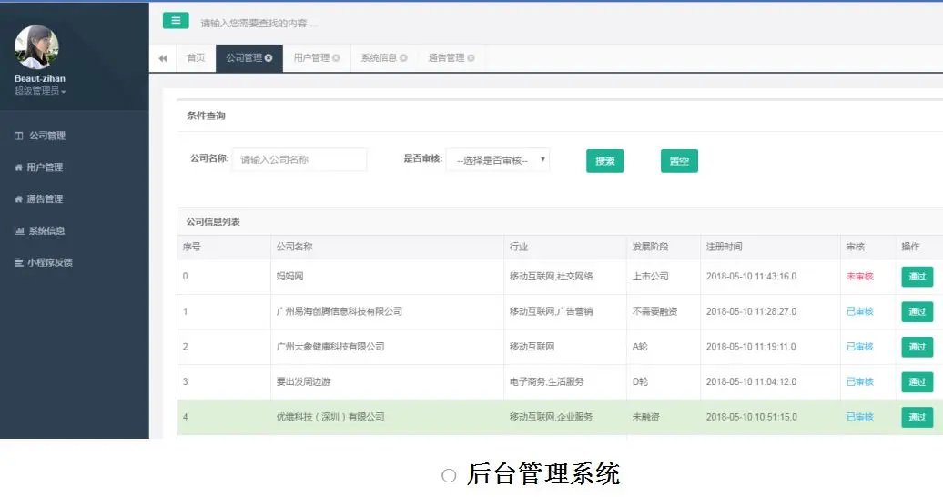Click 通过 for 广州易海创腾信息科技有限公司
This screenshot has width=943, height=497.
tap(917, 311)
